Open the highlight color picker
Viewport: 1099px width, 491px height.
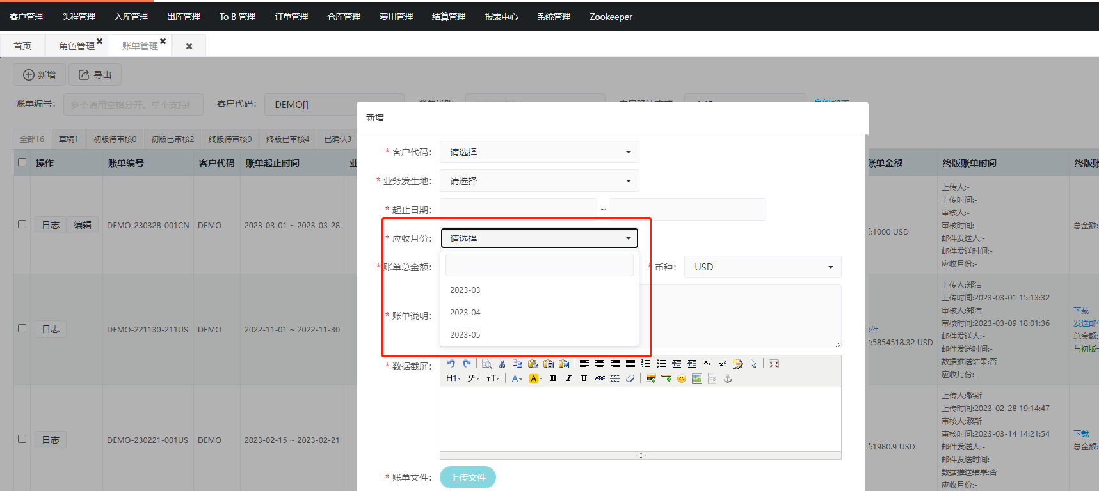[x=536, y=378]
